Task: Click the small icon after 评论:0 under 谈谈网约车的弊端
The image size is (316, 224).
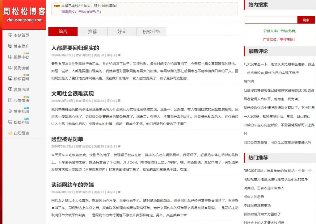Action: click(x=119, y=192)
